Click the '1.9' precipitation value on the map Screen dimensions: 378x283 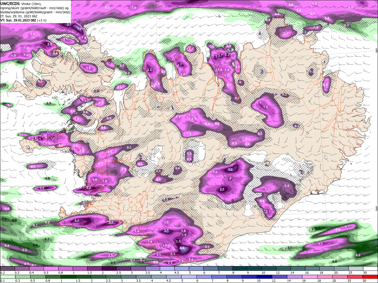tap(184, 235)
